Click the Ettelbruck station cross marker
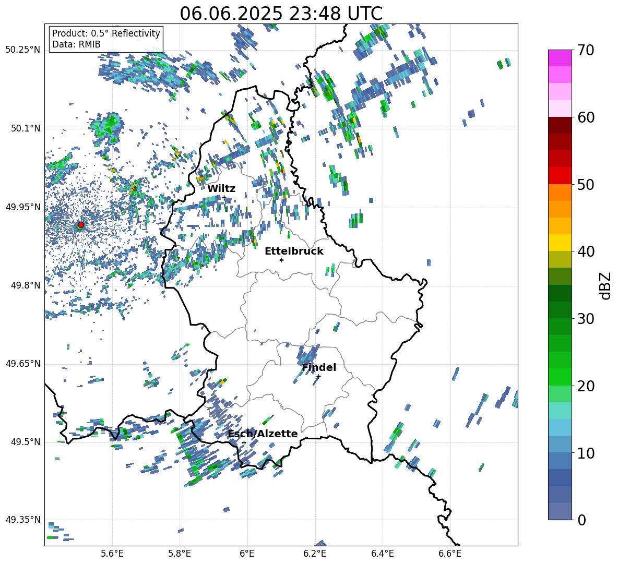The image size is (618, 564). point(281,260)
